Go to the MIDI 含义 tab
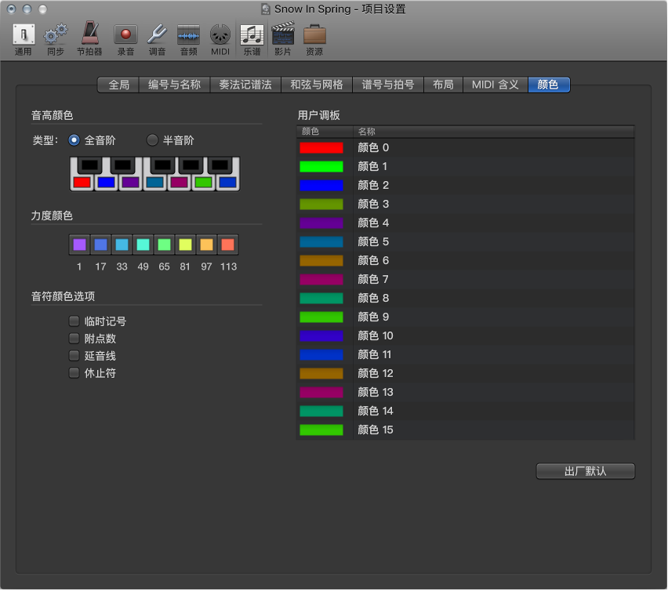The width and height of the screenshot is (668, 591). coord(495,85)
